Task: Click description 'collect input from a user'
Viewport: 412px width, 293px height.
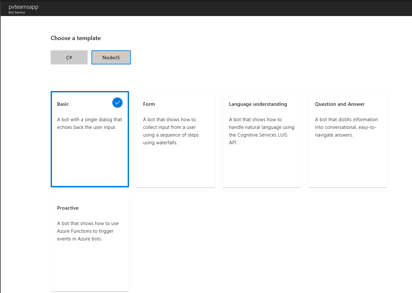Action: 171,131
